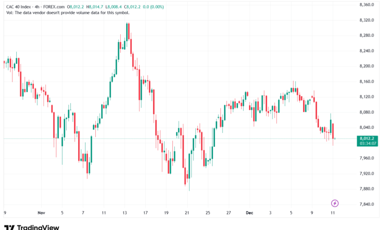This screenshot has height=230, width=383.
Task: Click the TradingView logo
Action: point(32,227)
